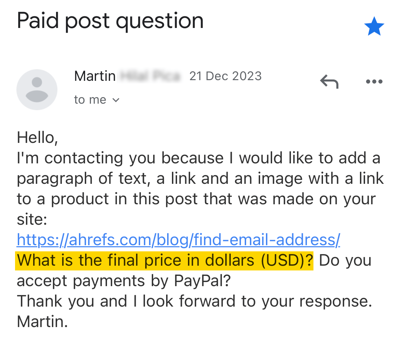403x339 pixels.
Task: Select the yellow highlighted price question
Action: coord(164,260)
